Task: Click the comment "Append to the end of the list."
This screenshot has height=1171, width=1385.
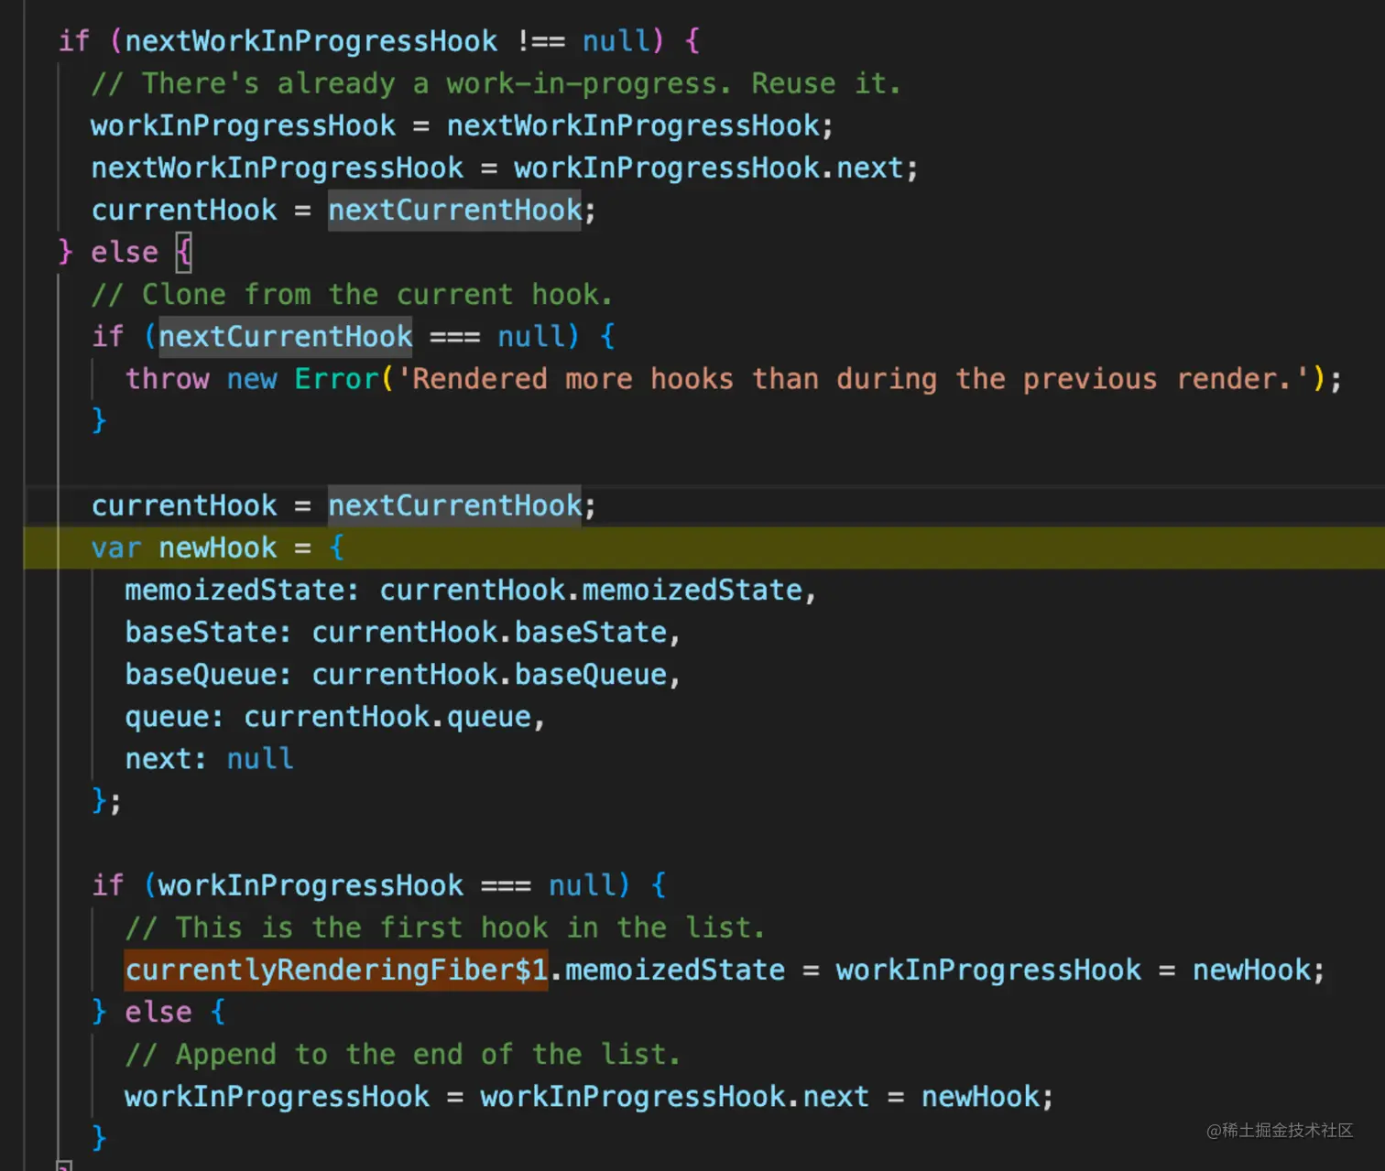Action: (402, 1054)
